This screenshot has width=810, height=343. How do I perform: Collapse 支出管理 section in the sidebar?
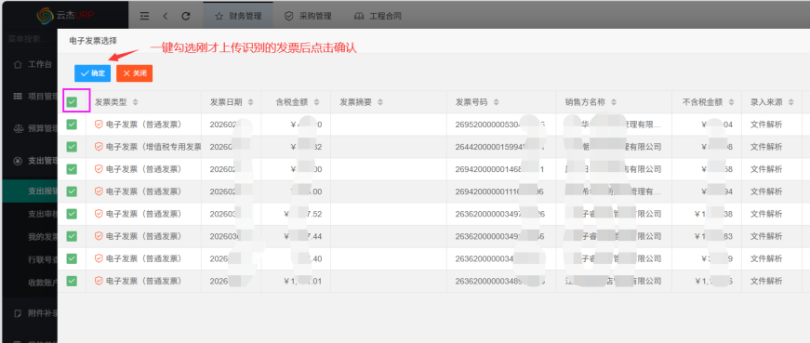[x=29, y=161]
